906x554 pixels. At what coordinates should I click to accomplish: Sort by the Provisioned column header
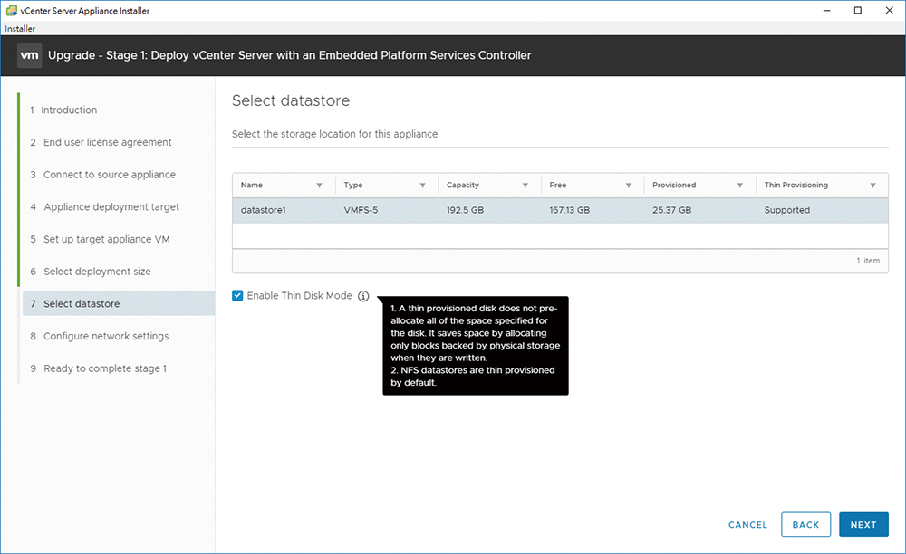[x=674, y=186]
